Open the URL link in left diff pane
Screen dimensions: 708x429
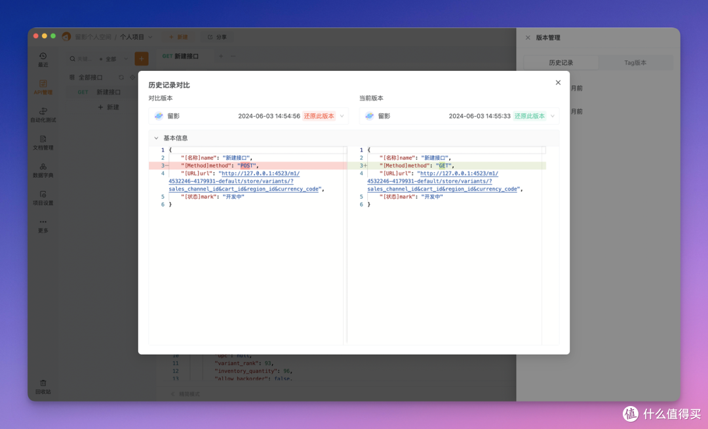coord(245,181)
